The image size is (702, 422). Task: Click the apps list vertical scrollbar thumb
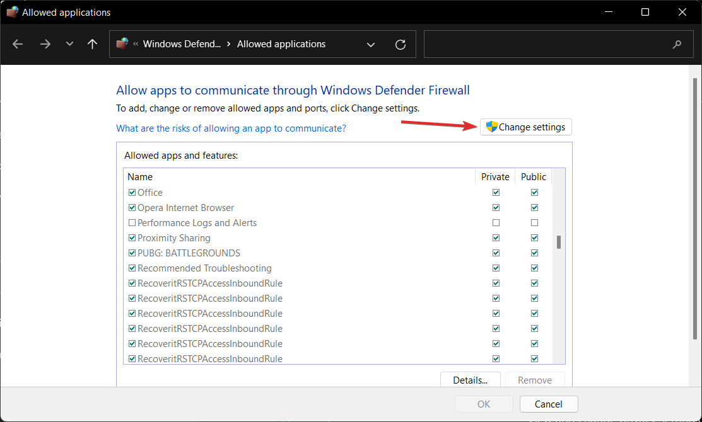558,242
